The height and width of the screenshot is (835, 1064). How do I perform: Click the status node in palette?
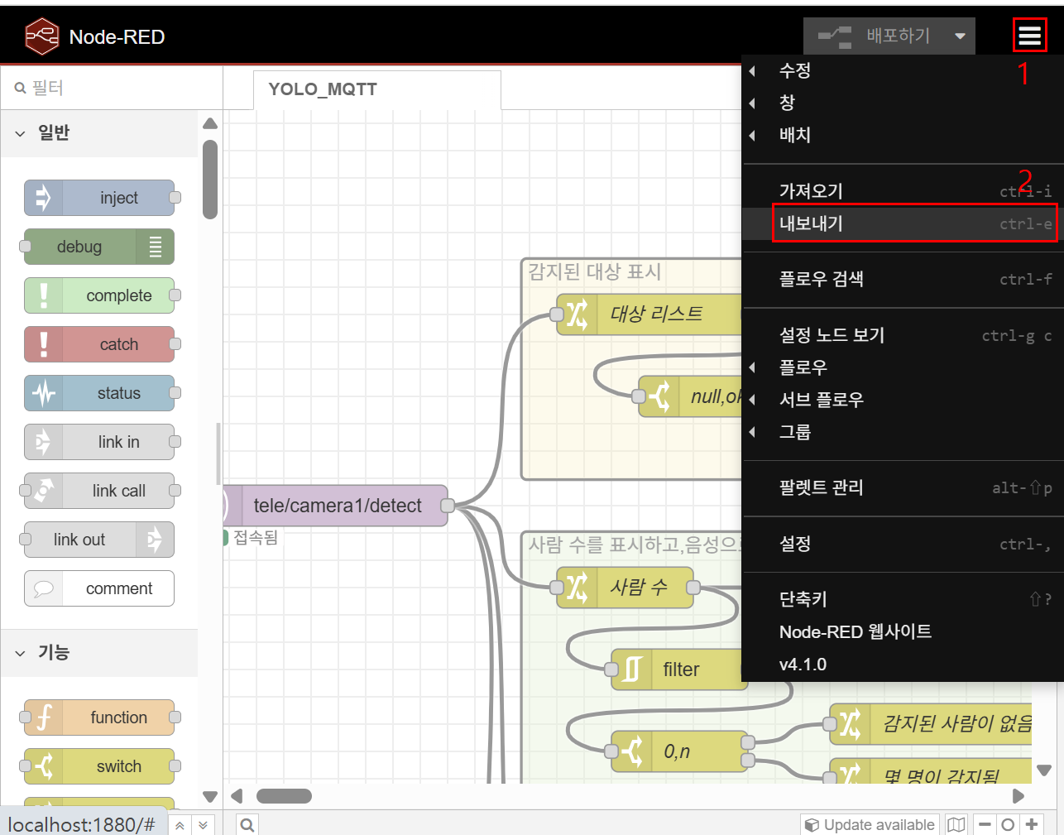99,393
